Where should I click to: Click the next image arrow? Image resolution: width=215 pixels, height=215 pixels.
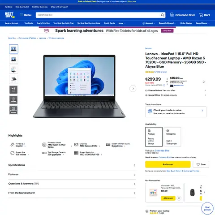[133, 89]
